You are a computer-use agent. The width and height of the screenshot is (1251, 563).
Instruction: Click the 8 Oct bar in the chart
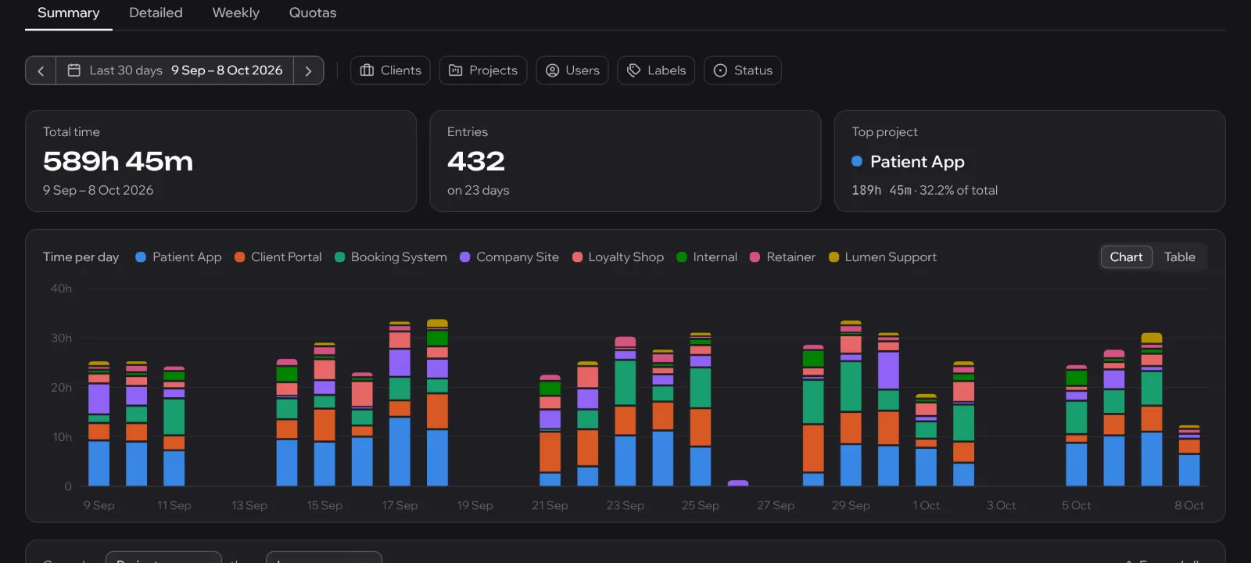[1189, 456]
